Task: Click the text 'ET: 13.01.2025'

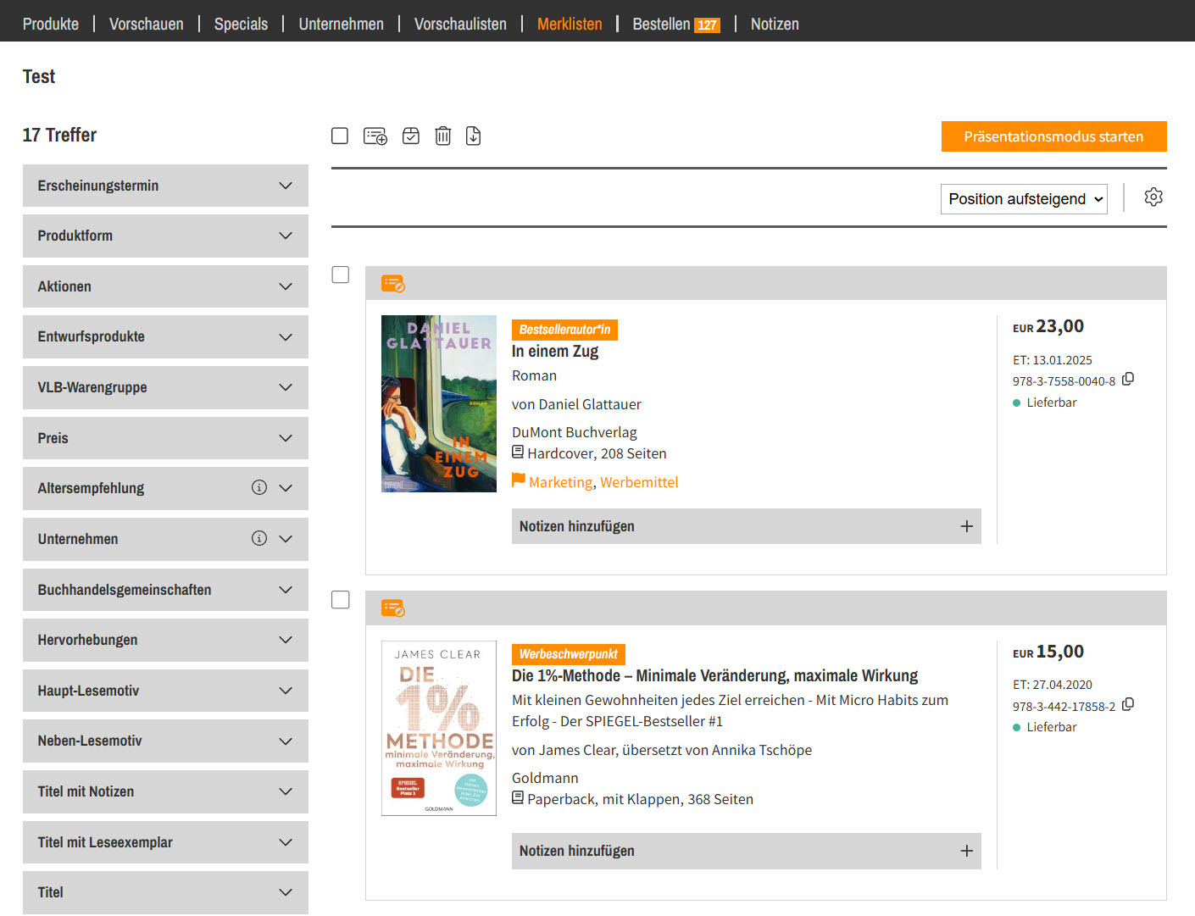Action: pos(1053,360)
